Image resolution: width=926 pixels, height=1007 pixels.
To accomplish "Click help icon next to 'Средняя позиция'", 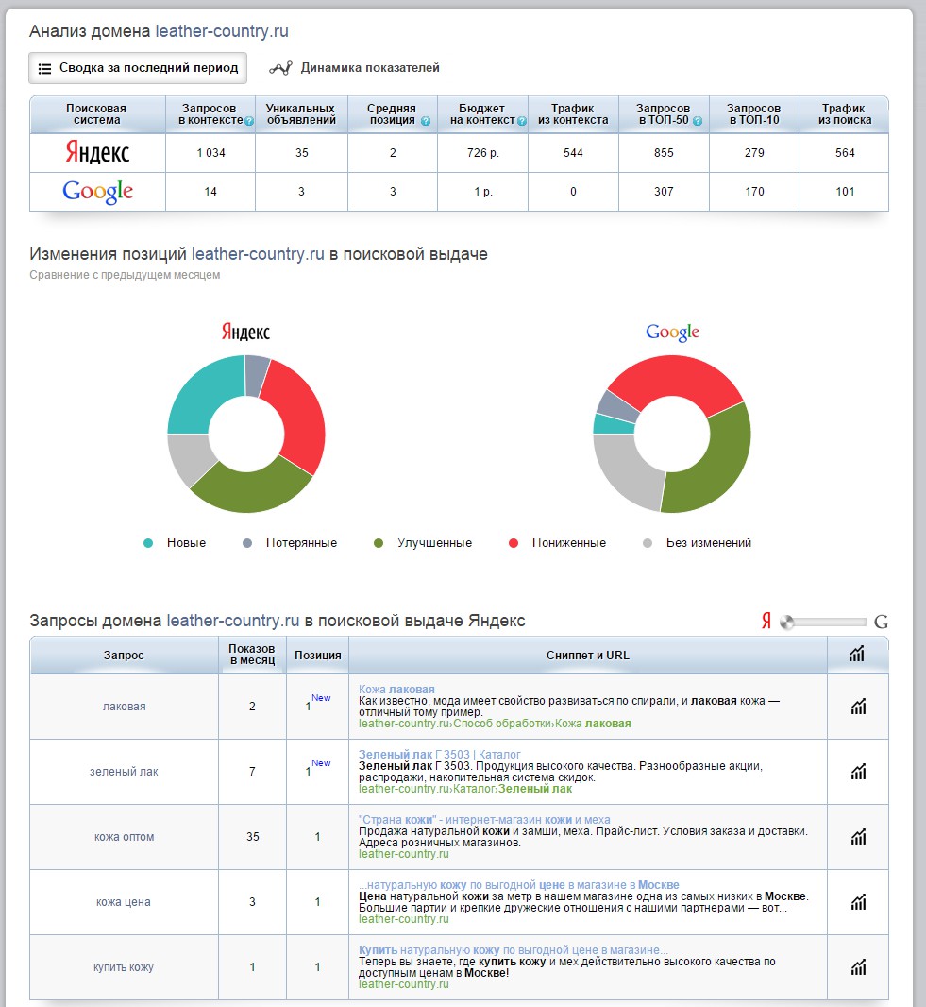I will point(426,121).
